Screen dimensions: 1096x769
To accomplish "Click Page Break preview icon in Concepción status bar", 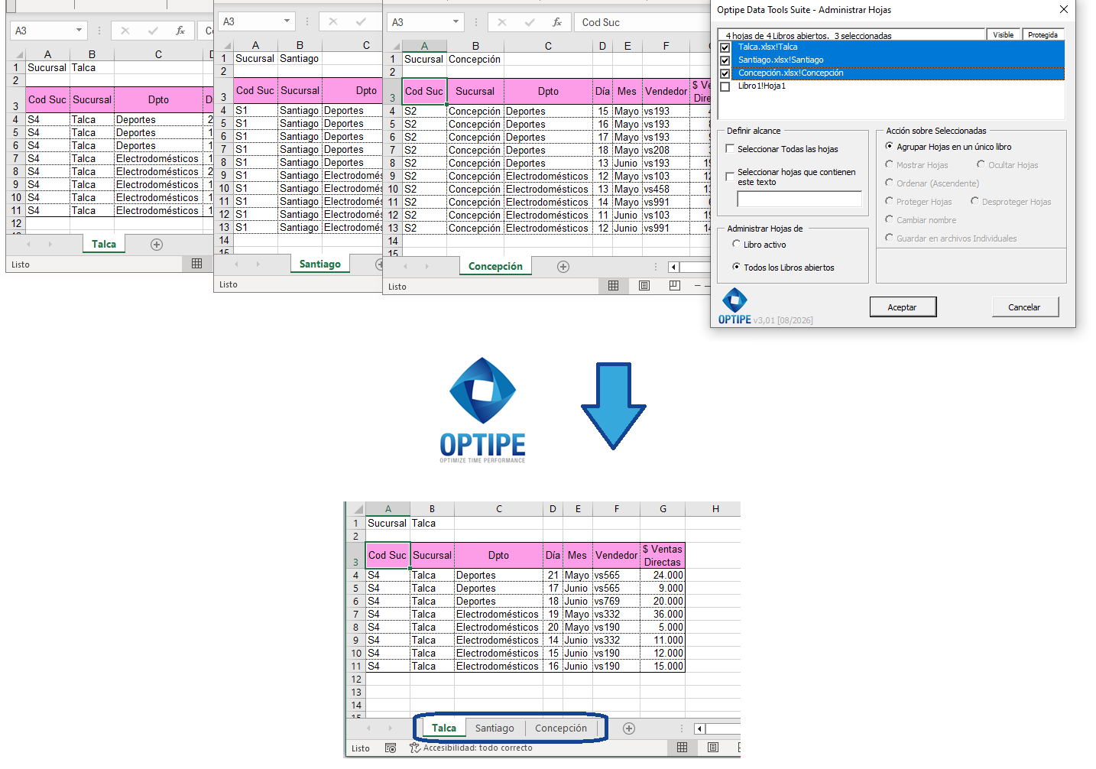I will (x=674, y=286).
